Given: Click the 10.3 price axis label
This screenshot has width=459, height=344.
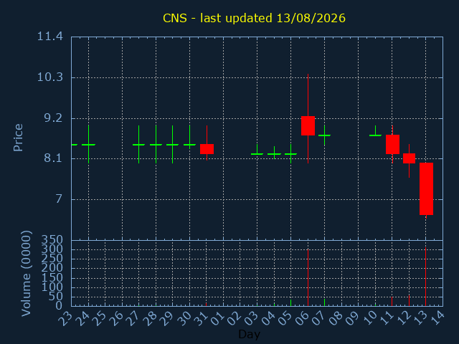Looking at the screenshot, I should tap(49, 77).
